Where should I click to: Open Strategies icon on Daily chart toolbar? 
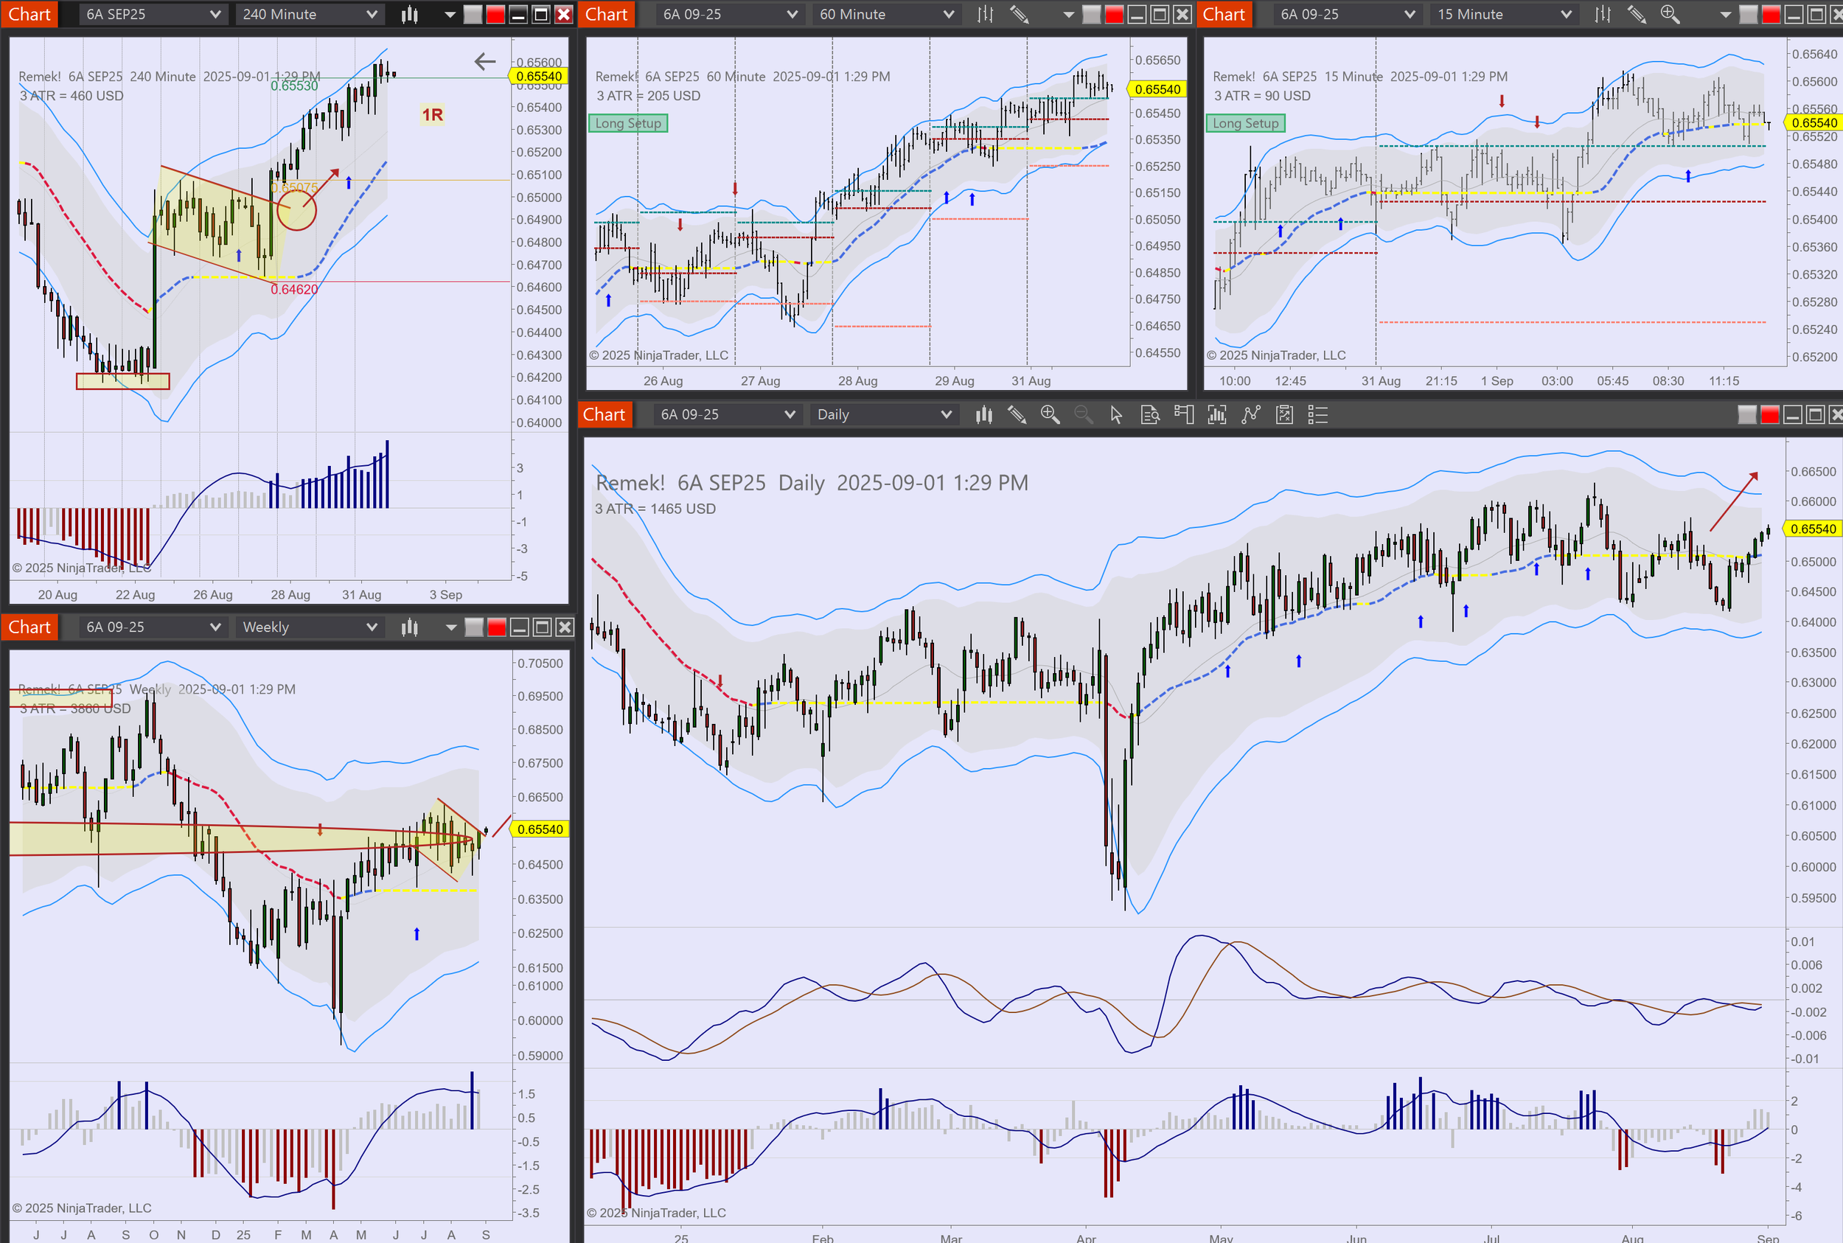point(1284,414)
